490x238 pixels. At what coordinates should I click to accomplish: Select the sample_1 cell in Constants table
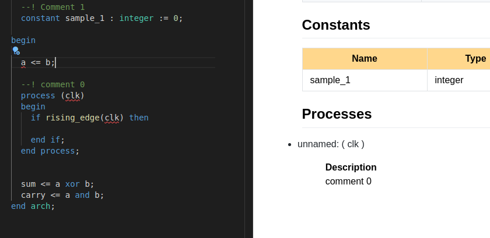point(330,80)
